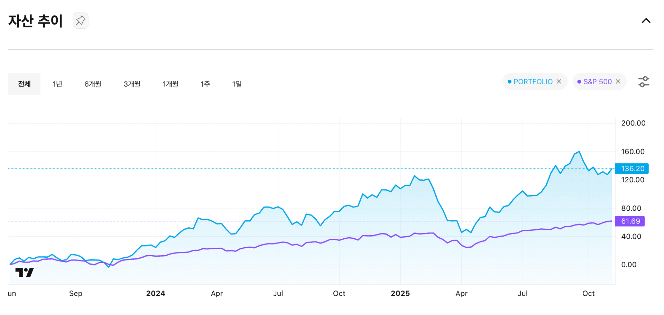Choose the 1개월 time range
The image size is (664, 315).
(x=170, y=84)
